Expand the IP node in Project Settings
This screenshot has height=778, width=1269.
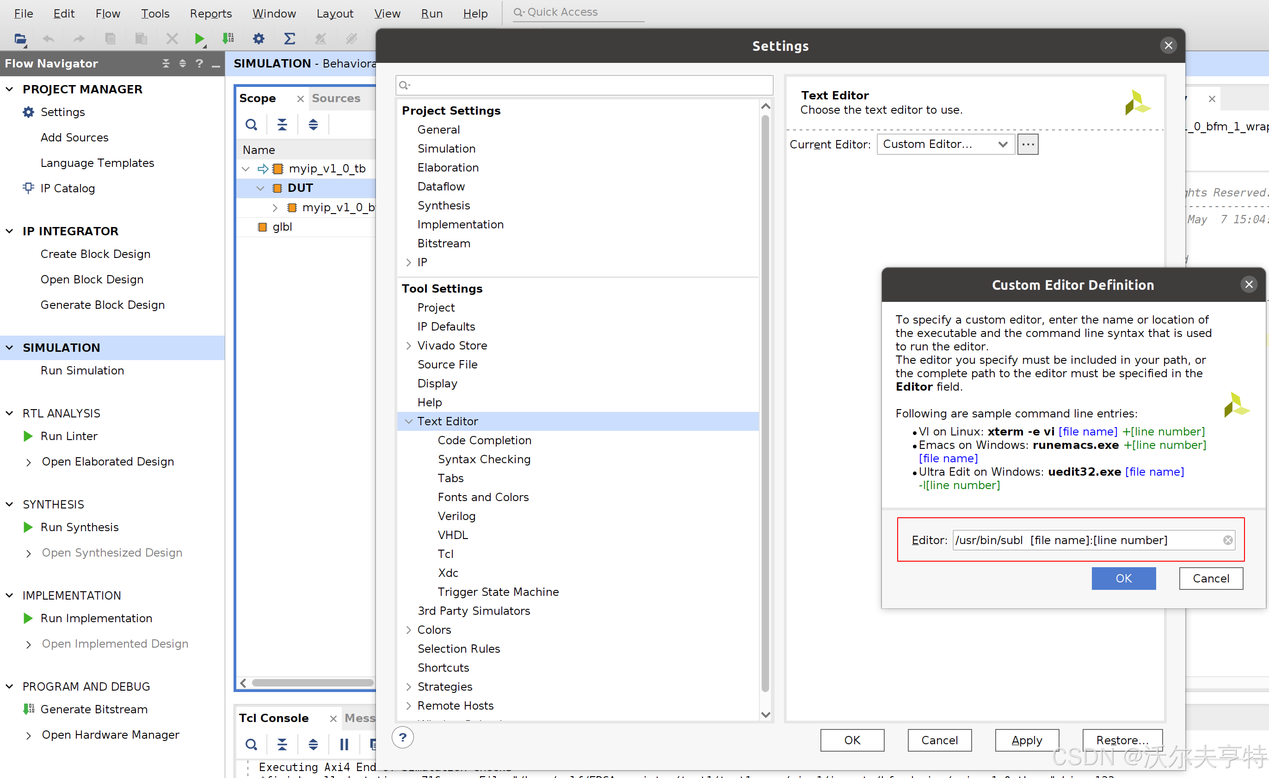click(x=409, y=262)
